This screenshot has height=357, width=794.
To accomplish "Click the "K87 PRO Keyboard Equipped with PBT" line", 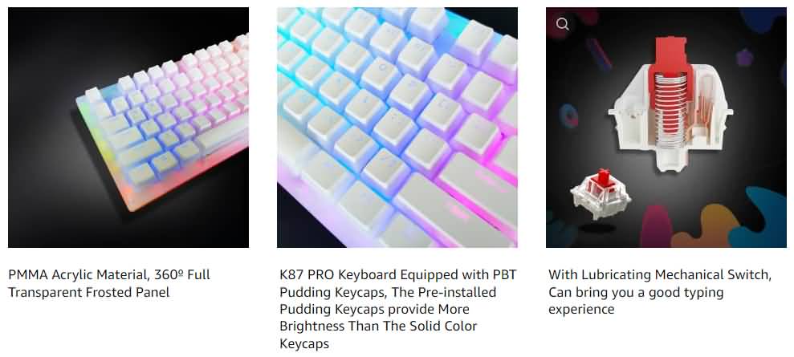I will click(x=398, y=275).
